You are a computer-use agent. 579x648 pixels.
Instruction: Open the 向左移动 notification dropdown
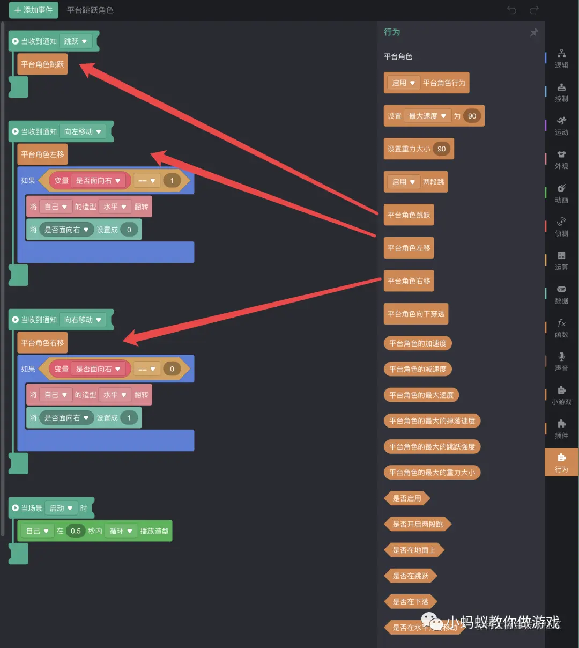pos(83,131)
